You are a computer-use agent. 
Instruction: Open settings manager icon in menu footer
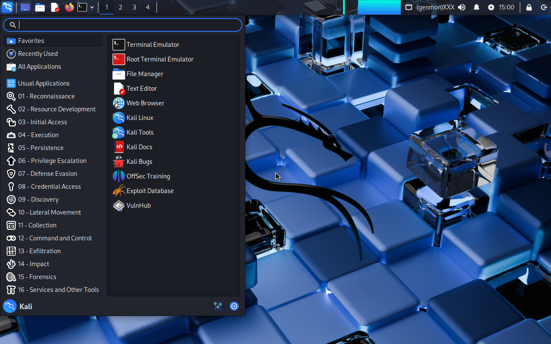(218, 306)
